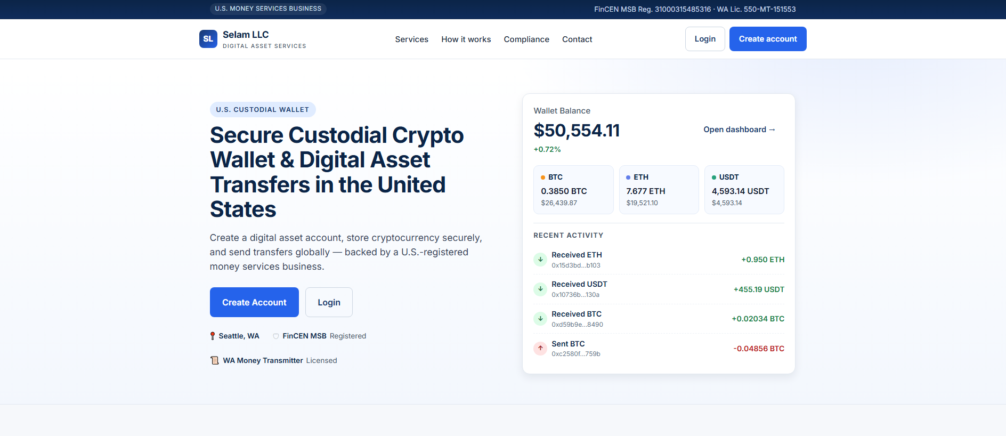1006x436 pixels.
Task: Click the Sent BTC up-arrow icon
Action: tap(540, 348)
